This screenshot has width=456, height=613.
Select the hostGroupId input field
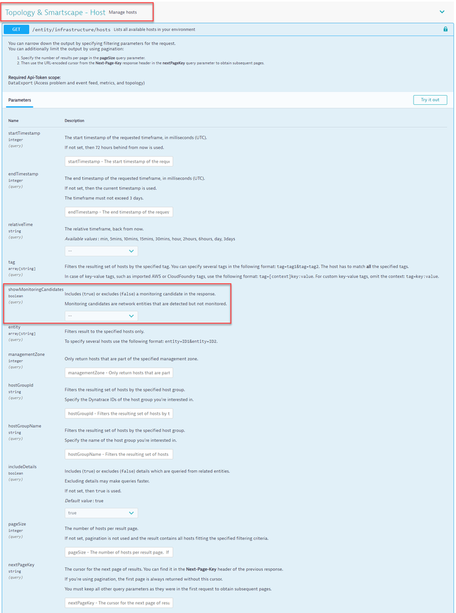tap(118, 414)
